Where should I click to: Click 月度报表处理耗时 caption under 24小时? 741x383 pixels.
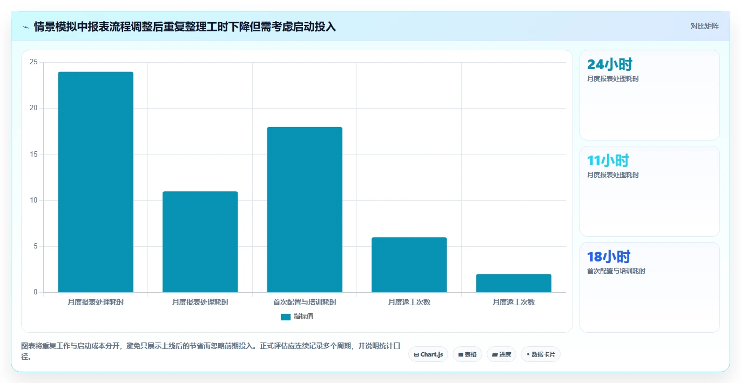click(613, 79)
